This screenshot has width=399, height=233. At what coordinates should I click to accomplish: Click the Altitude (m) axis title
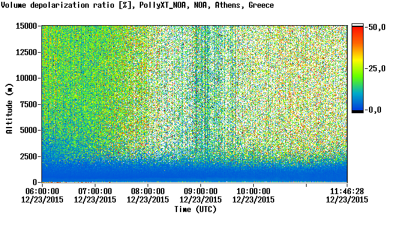click(10, 108)
